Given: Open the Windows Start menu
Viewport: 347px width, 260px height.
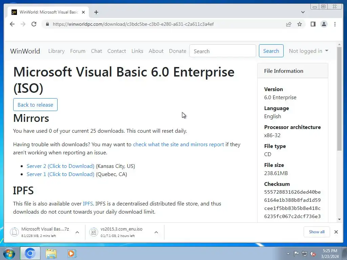Looking at the screenshot, I should click(9, 253).
